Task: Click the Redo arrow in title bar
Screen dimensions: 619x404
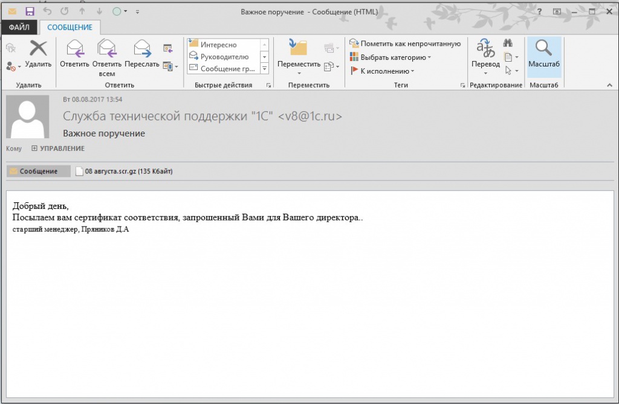Action: point(65,11)
